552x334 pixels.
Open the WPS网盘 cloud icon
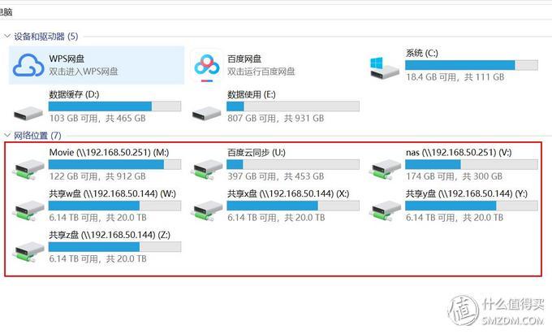coord(28,65)
